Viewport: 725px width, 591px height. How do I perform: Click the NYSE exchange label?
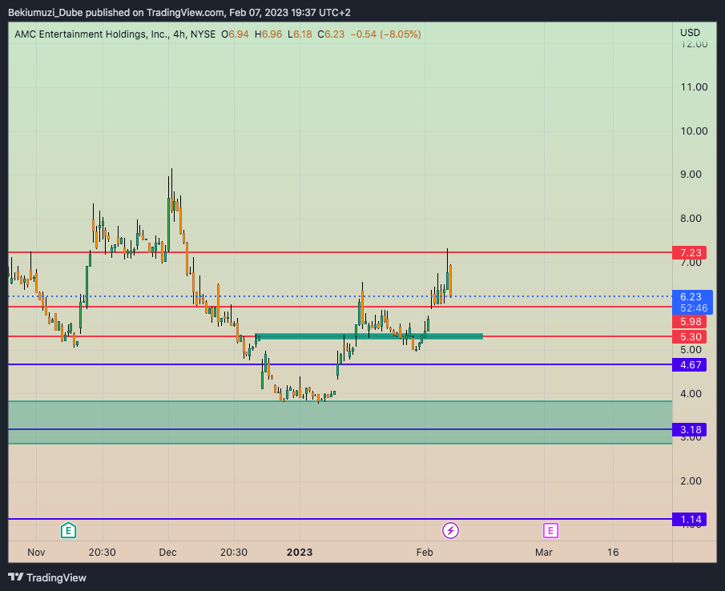tap(203, 34)
